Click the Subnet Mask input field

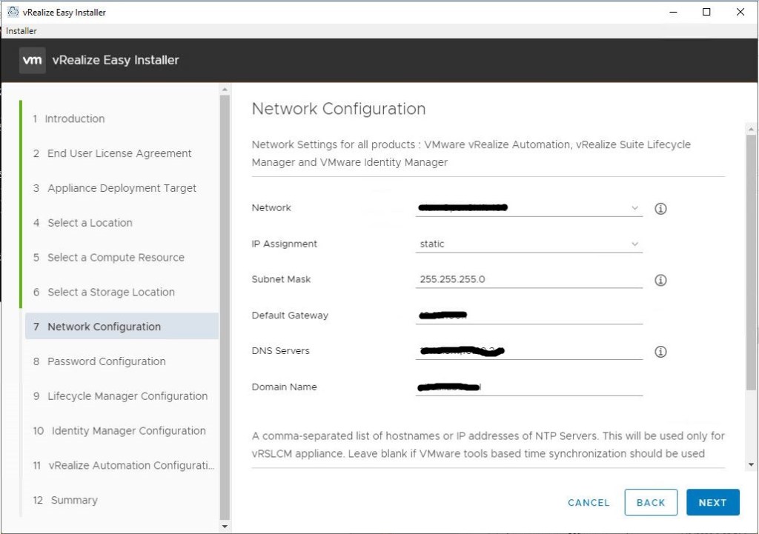(528, 279)
